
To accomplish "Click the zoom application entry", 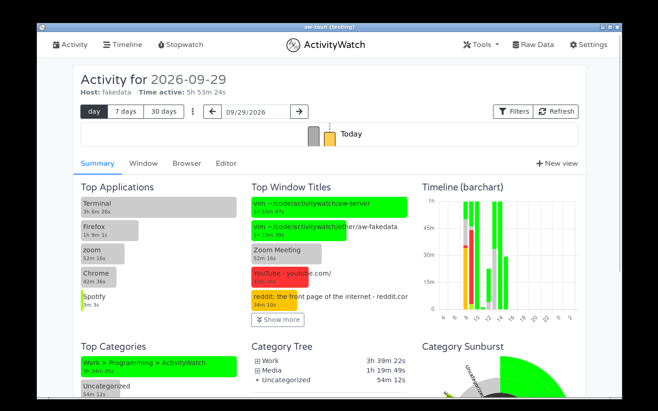I will pos(103,254).
